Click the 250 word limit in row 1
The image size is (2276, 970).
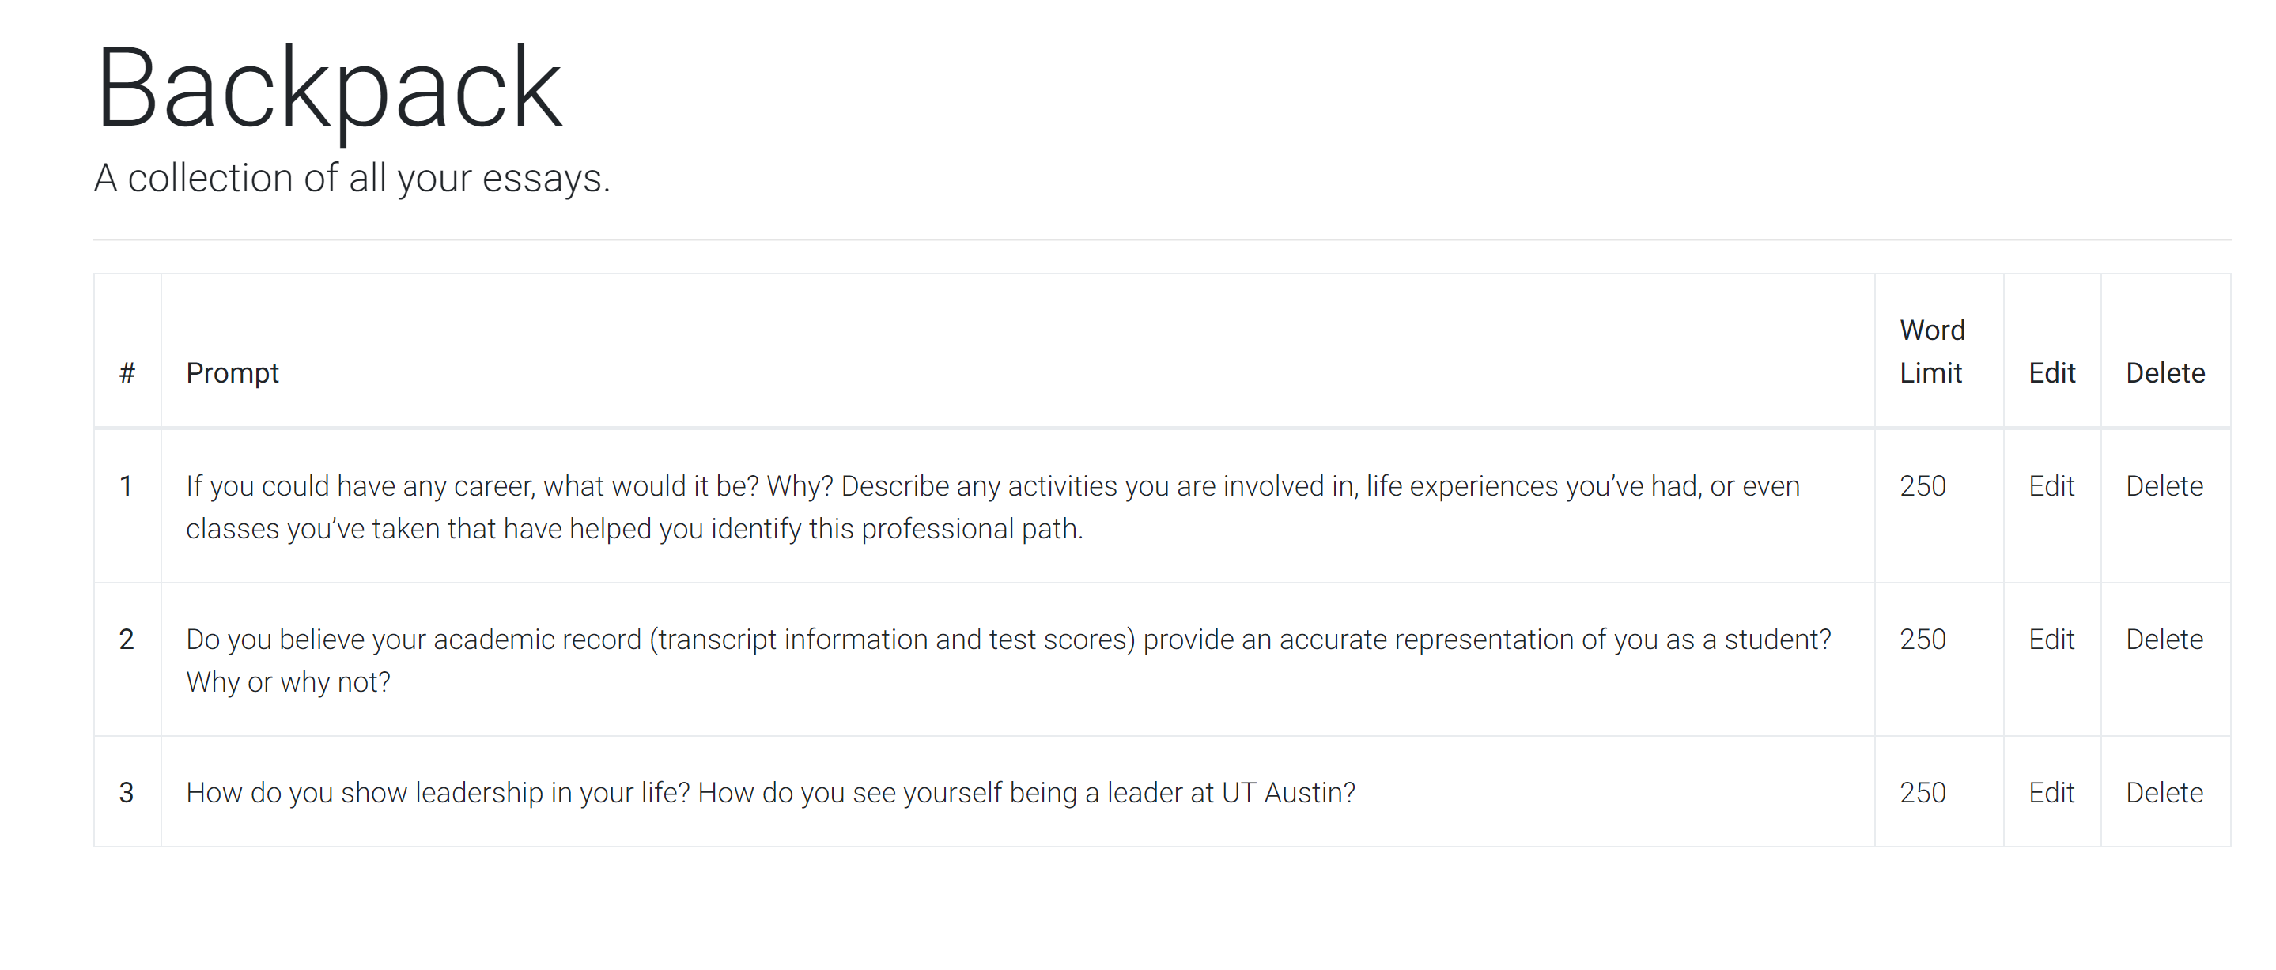1923,486
